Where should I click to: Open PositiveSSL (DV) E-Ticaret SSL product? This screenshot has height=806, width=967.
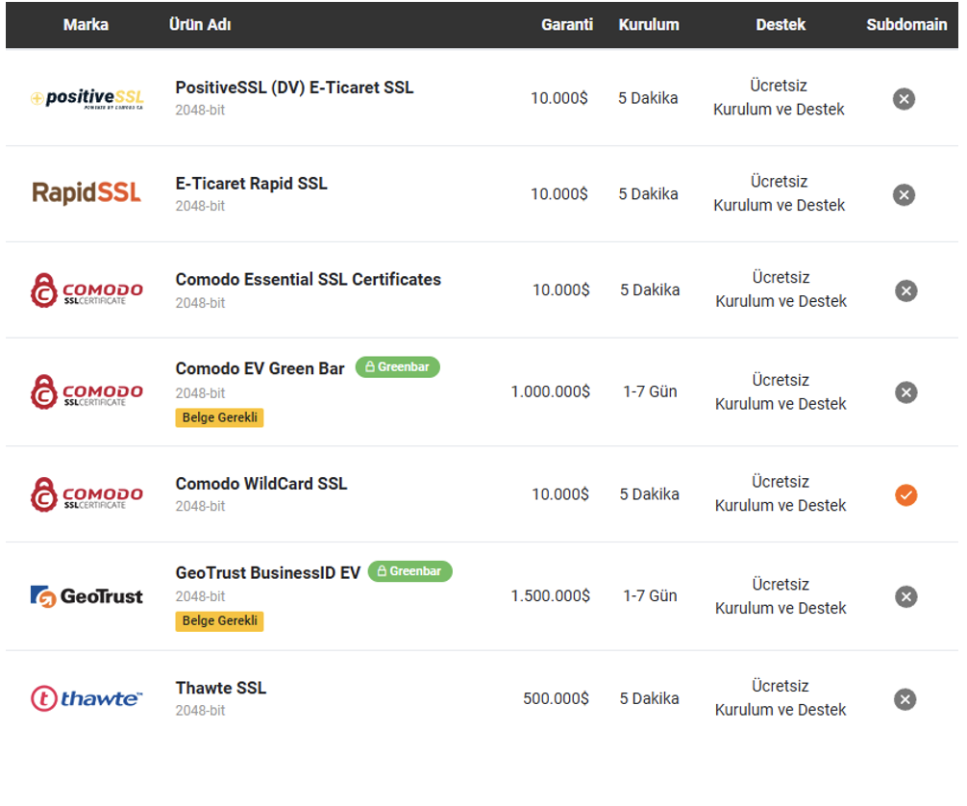[x=294, y=88]
